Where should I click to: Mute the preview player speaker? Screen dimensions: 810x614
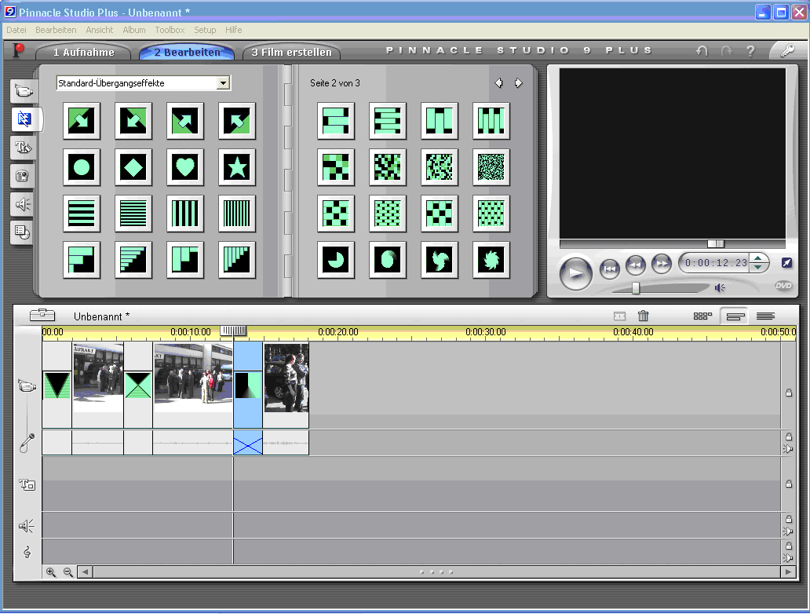pyautogui.click(x=720, y=287)
